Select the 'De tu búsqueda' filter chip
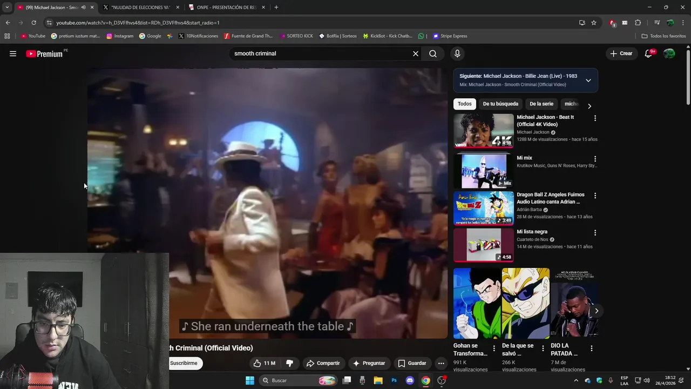Viewport: 691px width, 389px height. 500,104
